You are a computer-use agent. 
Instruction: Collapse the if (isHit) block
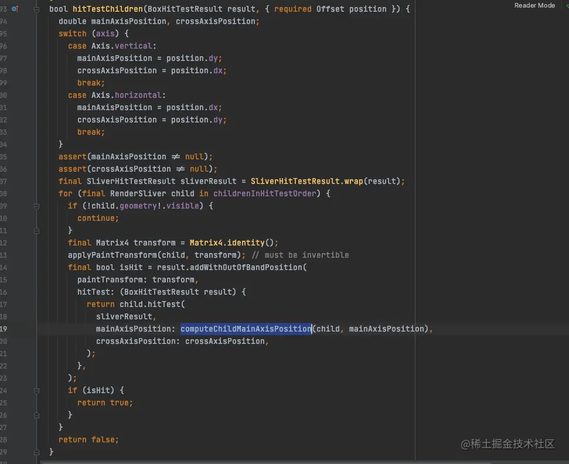point(37,391)
